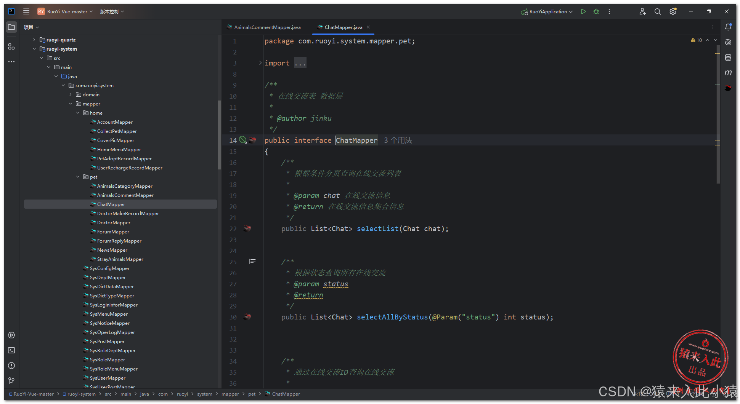Click project tree vertical scrollbar
Screen dimensions: 740x404
coord(219,135)
